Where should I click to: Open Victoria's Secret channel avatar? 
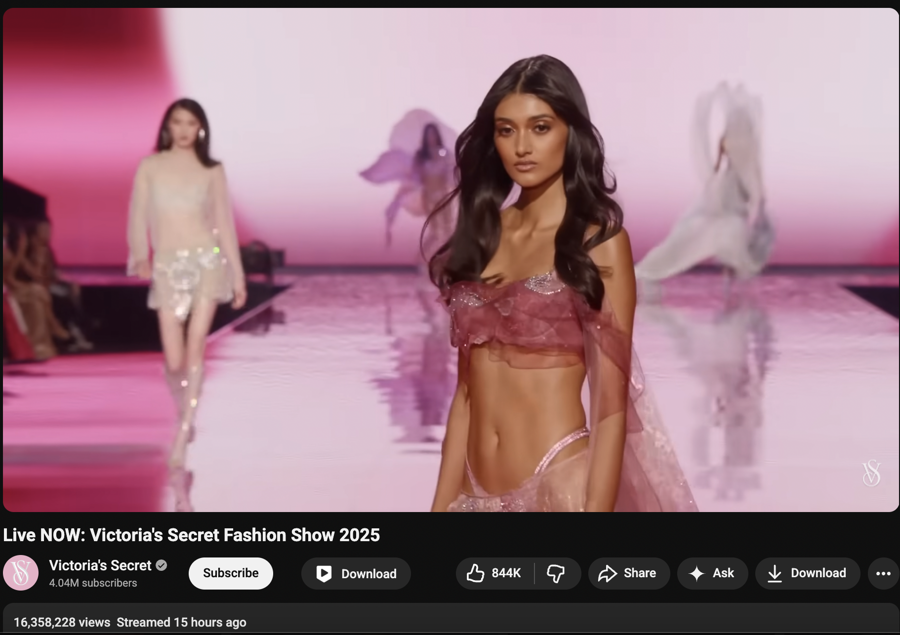click(21, 573)
